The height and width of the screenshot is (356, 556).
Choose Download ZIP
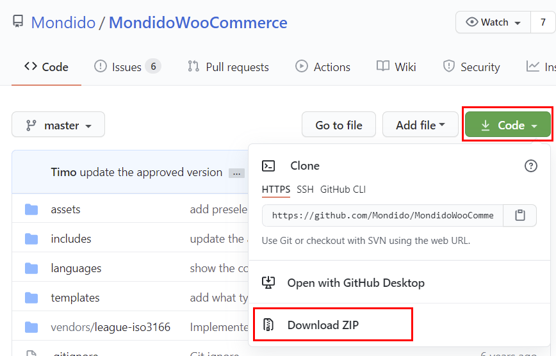[333, 325]
